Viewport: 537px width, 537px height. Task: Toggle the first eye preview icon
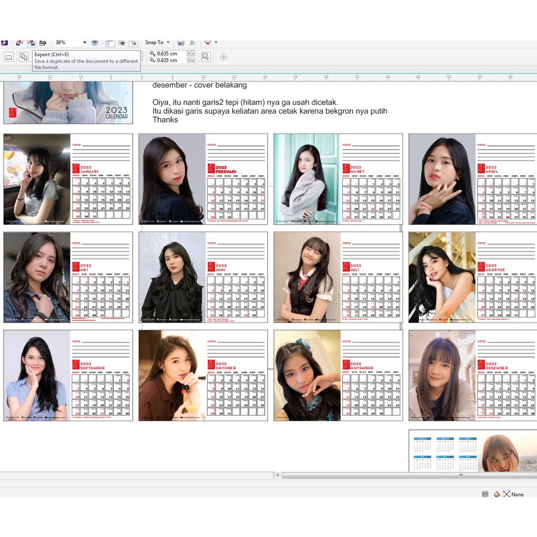[122, 42]
